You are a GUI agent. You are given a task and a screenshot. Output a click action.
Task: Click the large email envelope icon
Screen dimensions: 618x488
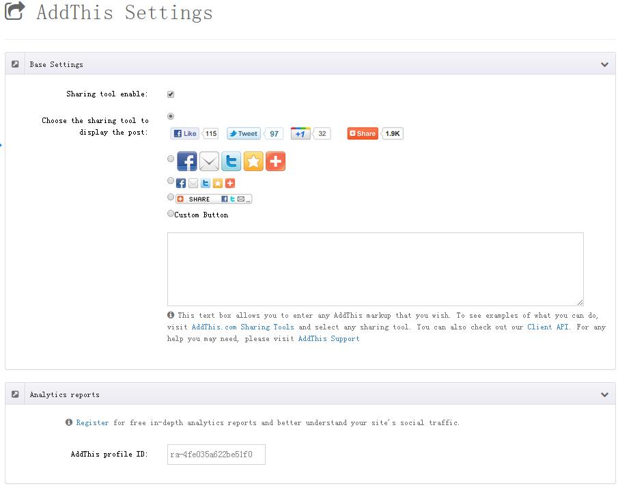[209, 161]
